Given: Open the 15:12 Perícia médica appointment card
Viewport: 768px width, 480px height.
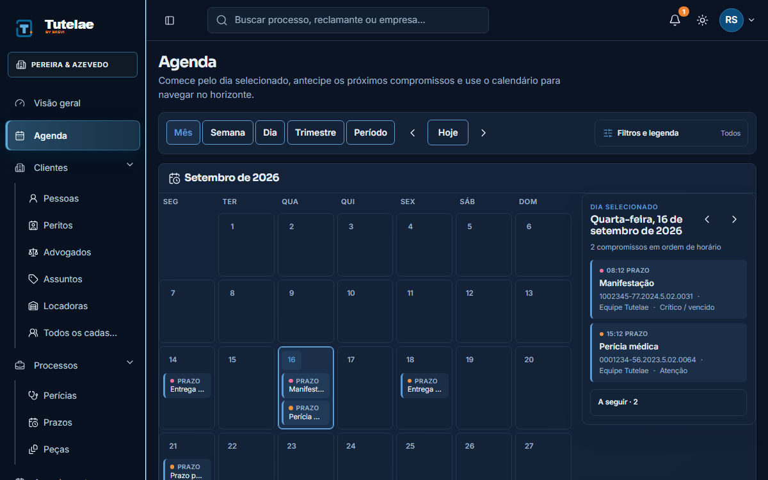Looking at the screenshot, I should click(x=668, y=353).
